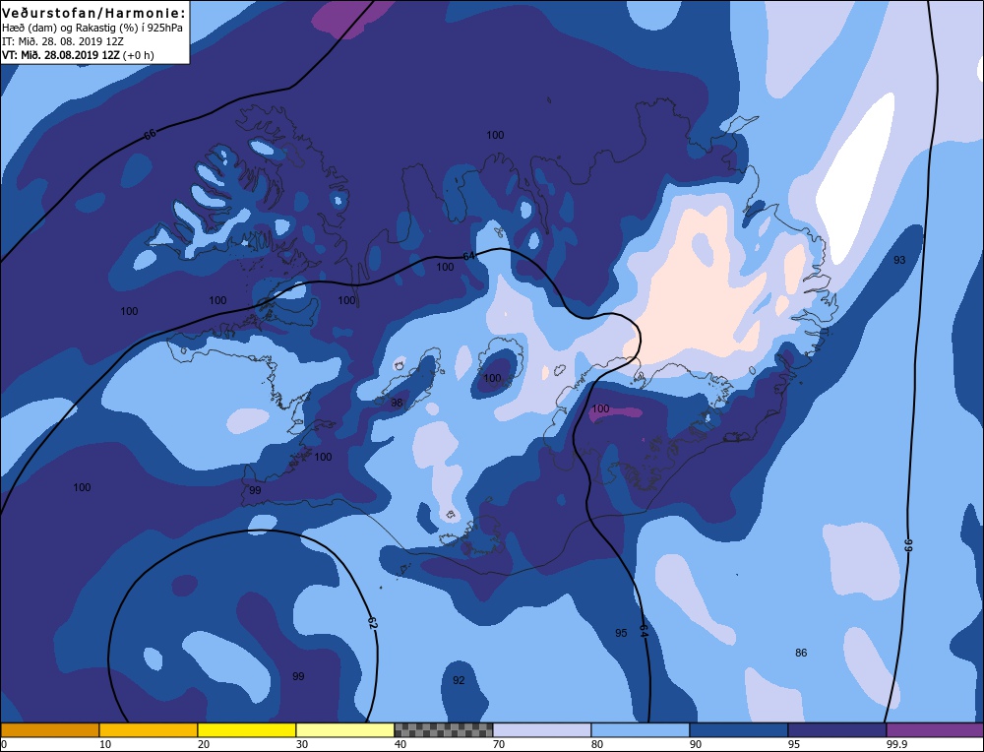Click the gray checkered 40–70 legend swatch
The image size is (984, 752).
coord(444,730)
